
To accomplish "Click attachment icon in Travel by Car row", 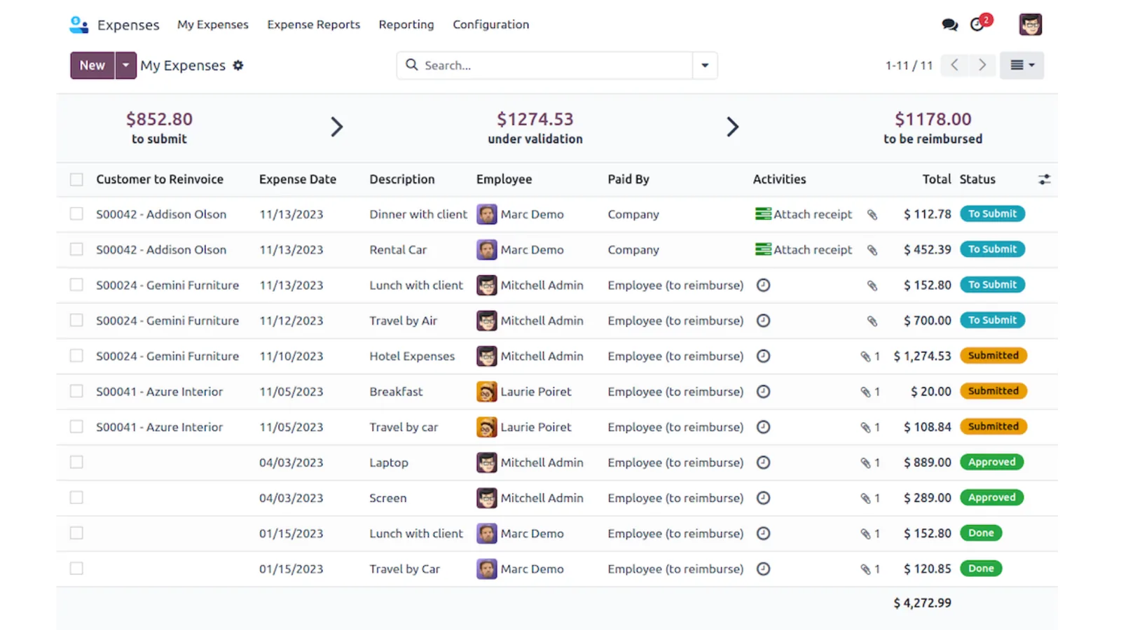I will click(869, 569).
